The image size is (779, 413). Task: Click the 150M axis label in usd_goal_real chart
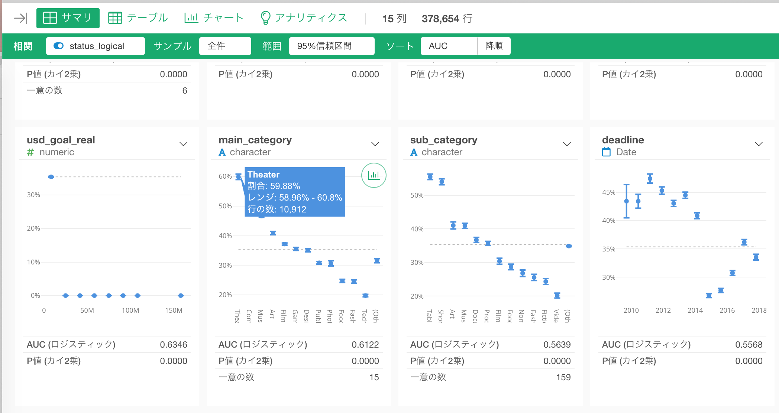pos(174,310)
